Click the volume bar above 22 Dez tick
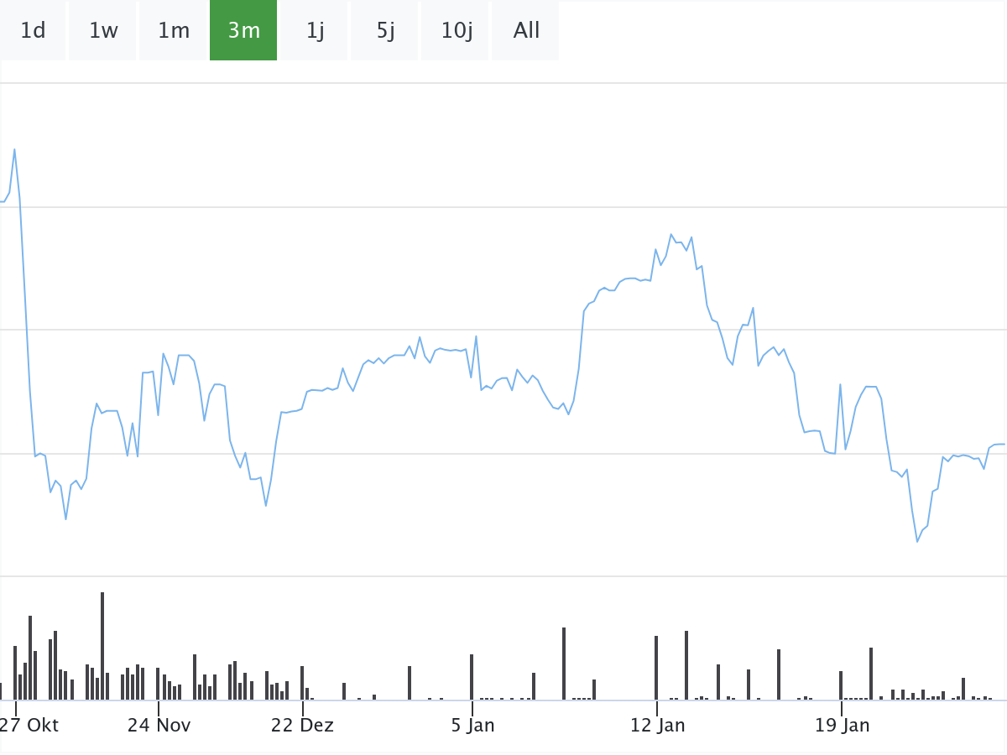 coord(302,683)
